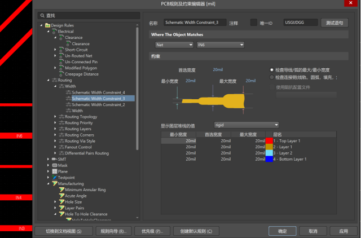The width and height of the screenshot is (361, 238).
Task: Click the Plane category icon
Action: 54,171
